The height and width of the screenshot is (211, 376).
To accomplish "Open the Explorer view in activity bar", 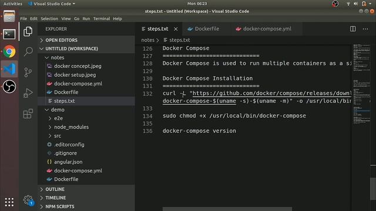I will point(28,31).
